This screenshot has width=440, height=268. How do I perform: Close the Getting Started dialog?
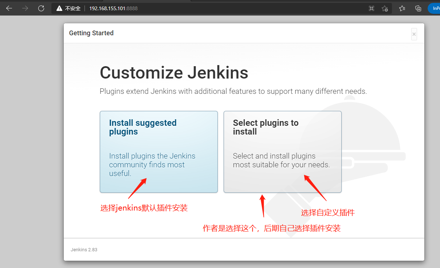pyautogui.click(x=414, y=34)
